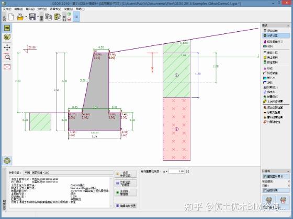Select the pan view arrows tool

click(x=7, y=47)
